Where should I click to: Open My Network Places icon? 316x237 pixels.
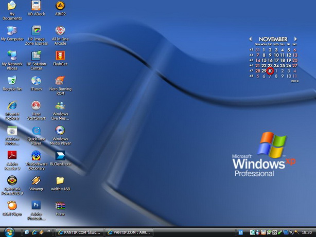click(12, 56)
